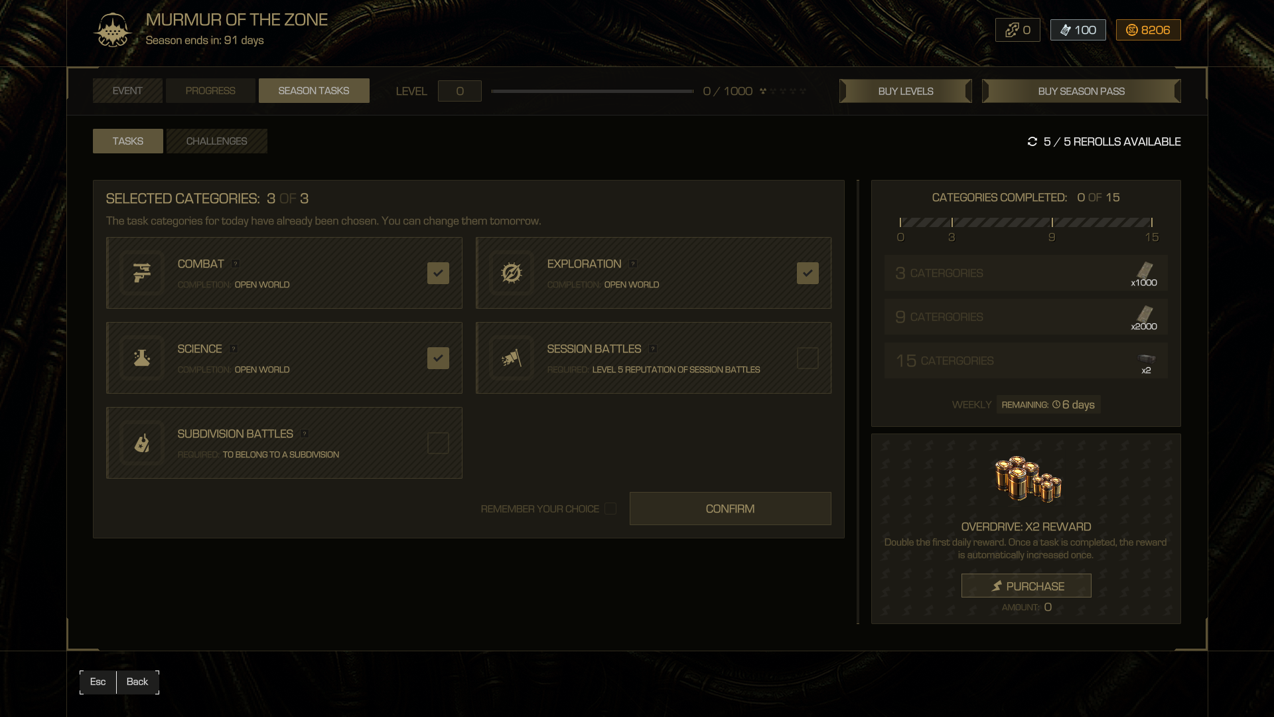Click the Buy Season Pass button
1274x717 pixels.
coord(1081,91)
